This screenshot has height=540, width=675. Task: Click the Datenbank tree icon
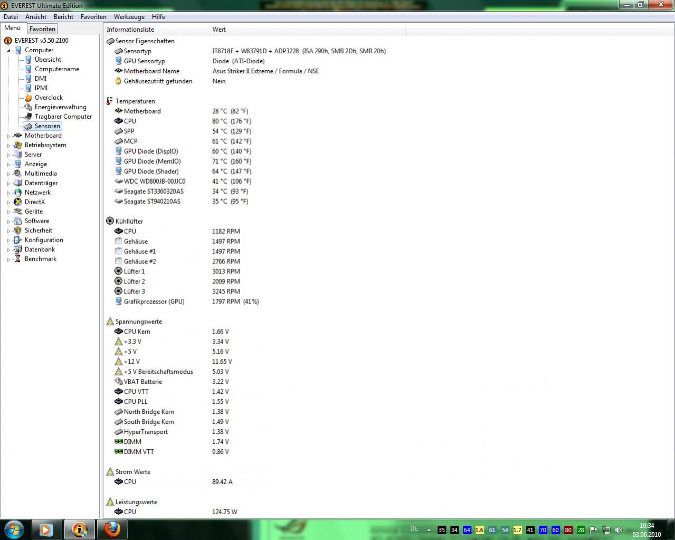coord(18,250)
